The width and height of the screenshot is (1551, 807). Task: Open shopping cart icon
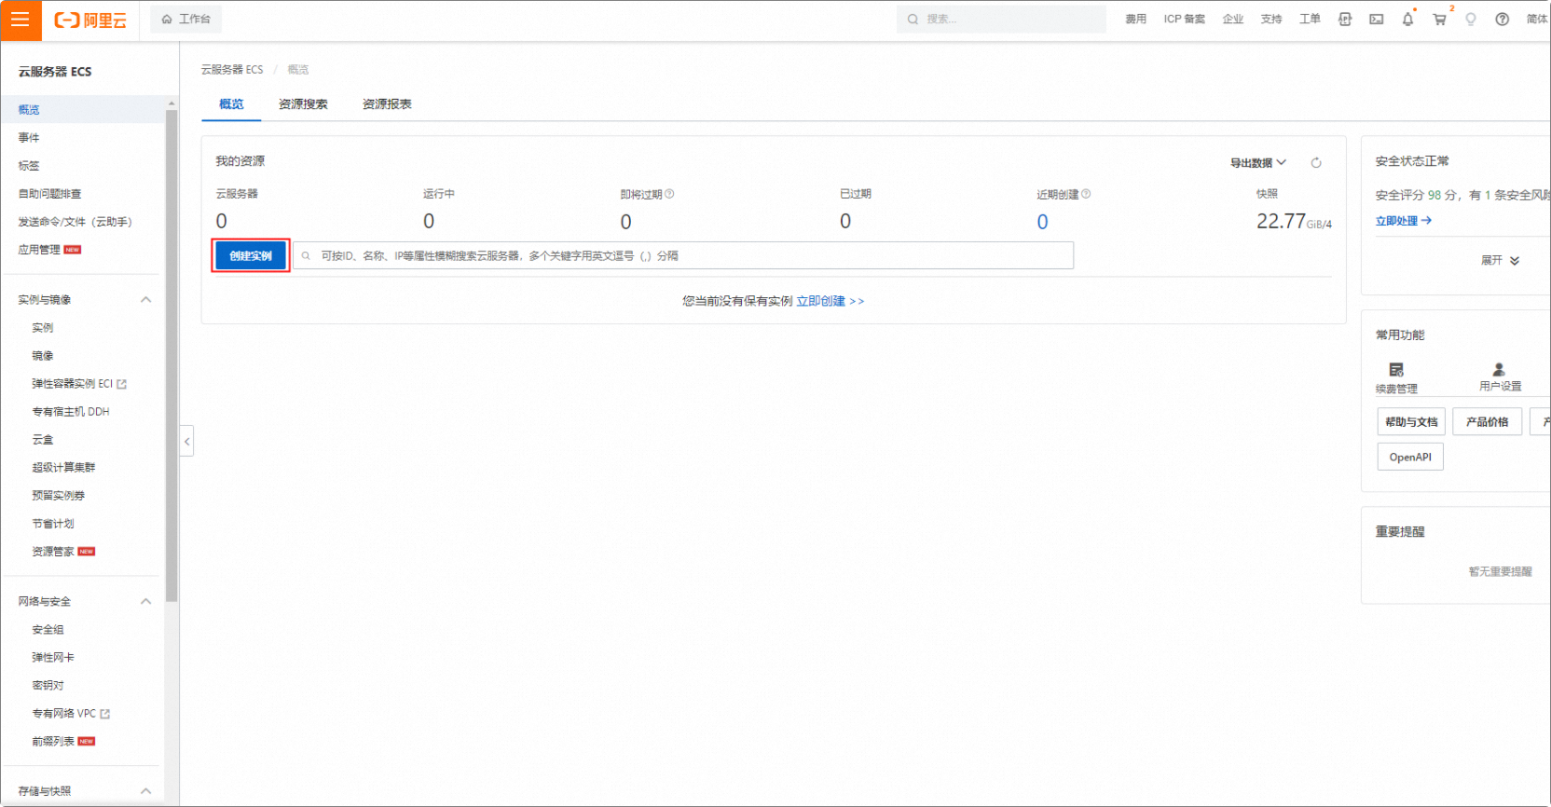point(1439,19)
